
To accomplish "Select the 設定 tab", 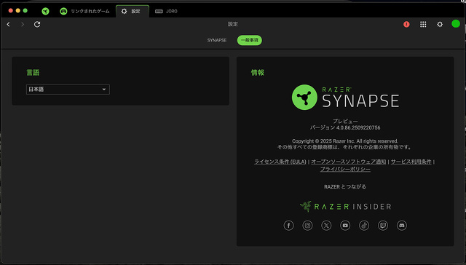I will click(133, 12).
